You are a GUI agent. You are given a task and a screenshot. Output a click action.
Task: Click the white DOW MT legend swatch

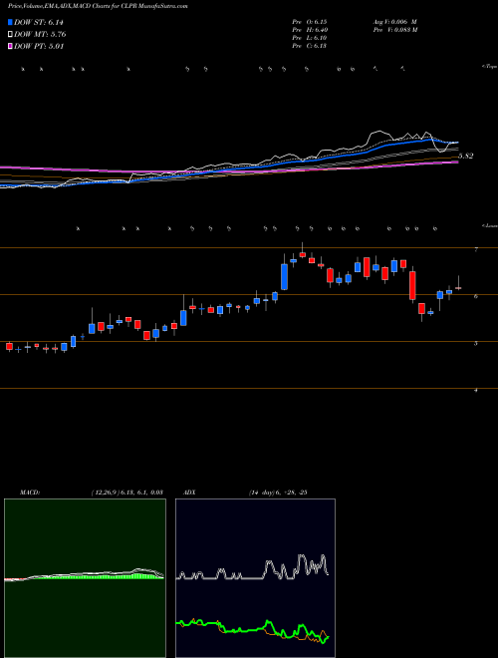coord(10,34)
